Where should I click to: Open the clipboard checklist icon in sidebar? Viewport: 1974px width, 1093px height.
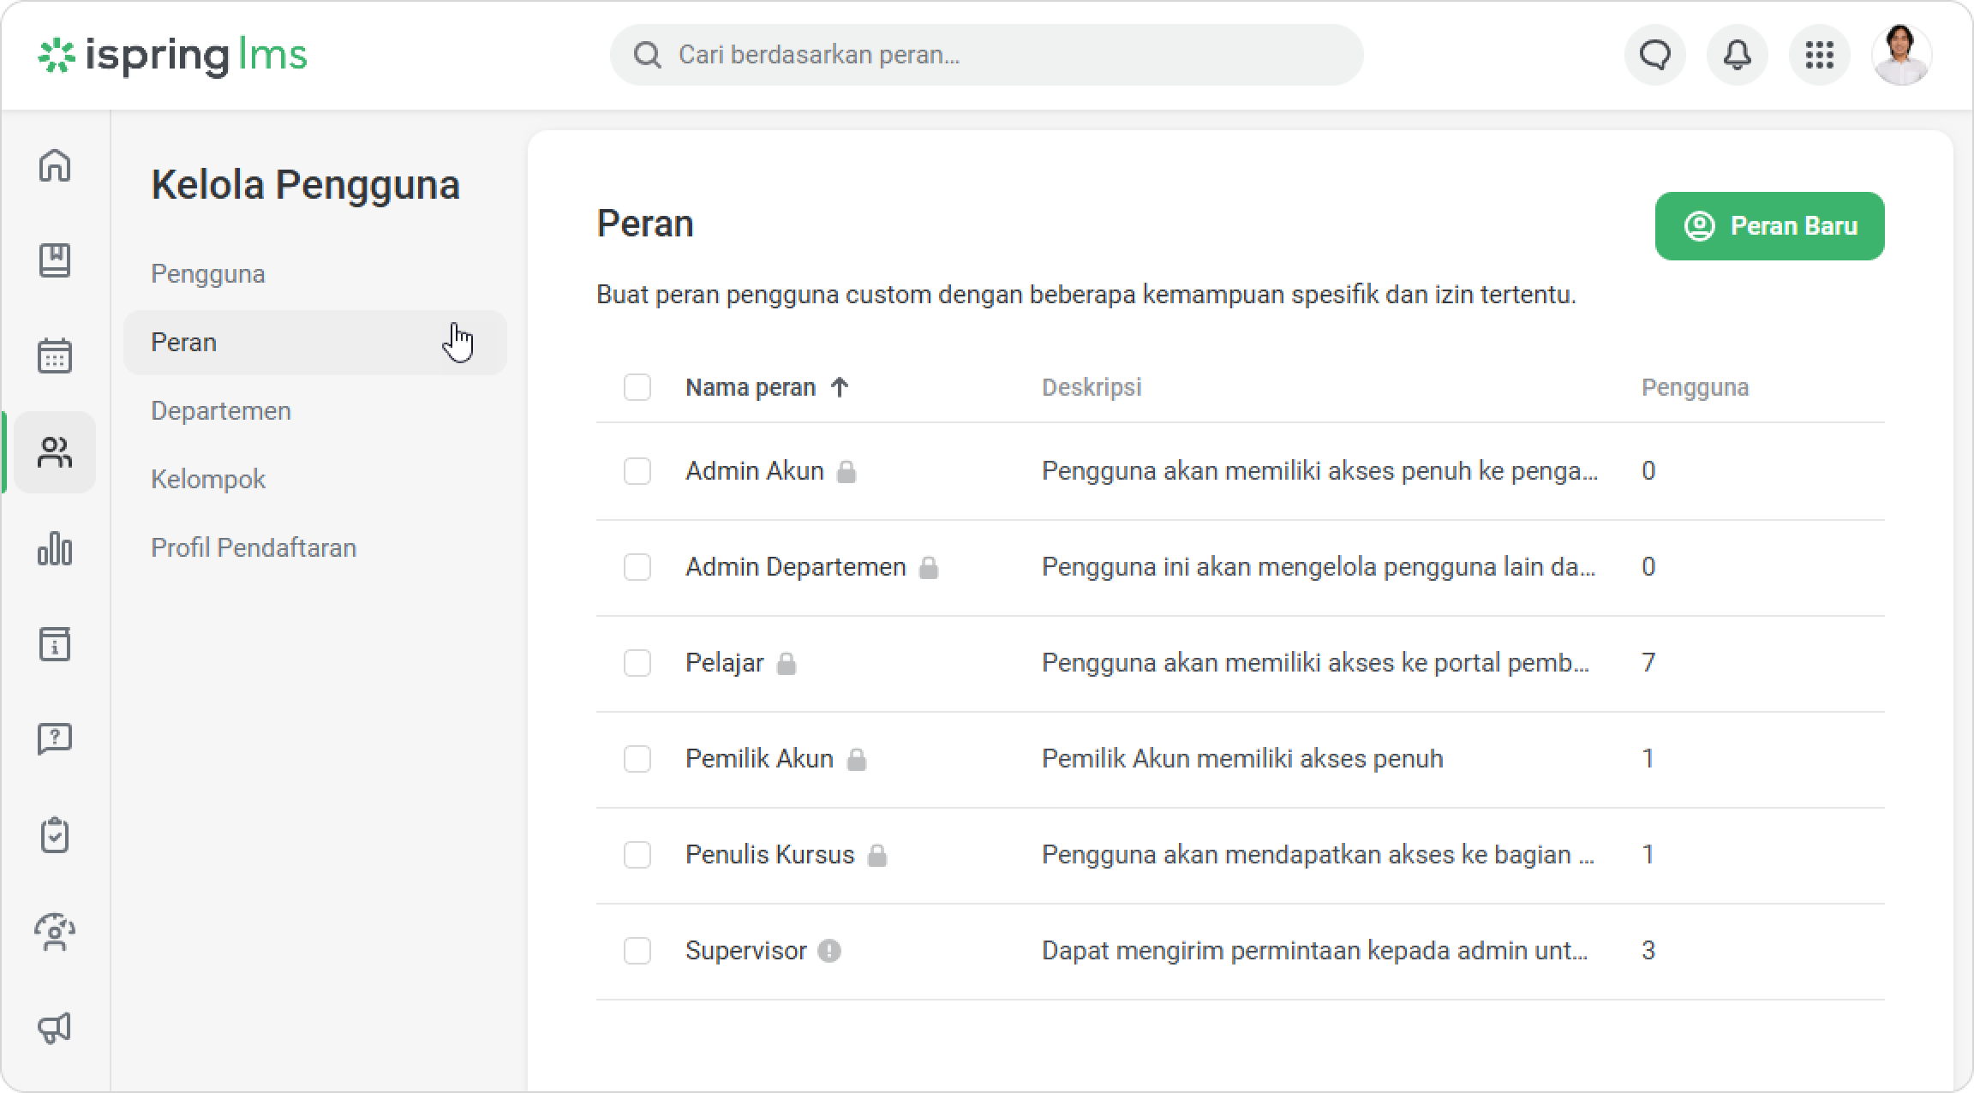pyautogui.click(x=55, y=835)
